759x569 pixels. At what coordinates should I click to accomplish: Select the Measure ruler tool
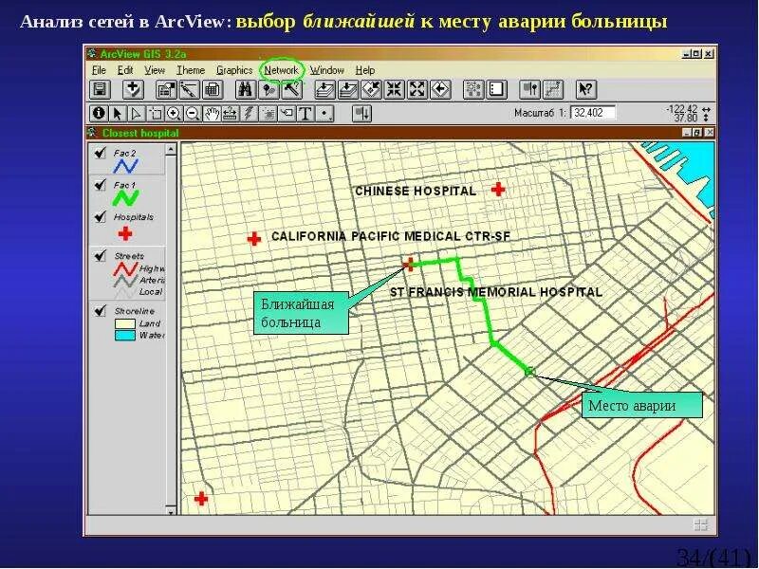point(230,114)
